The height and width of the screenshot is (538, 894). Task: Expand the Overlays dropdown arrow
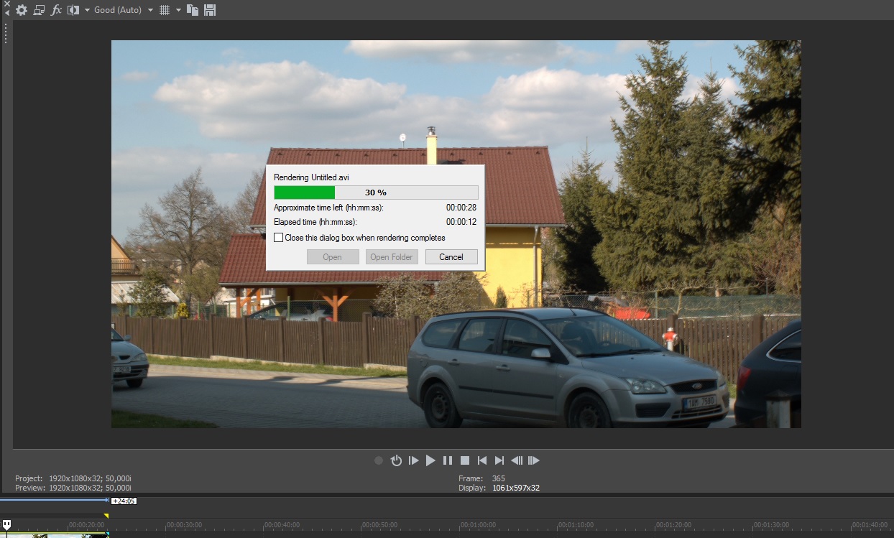point(178,10)
